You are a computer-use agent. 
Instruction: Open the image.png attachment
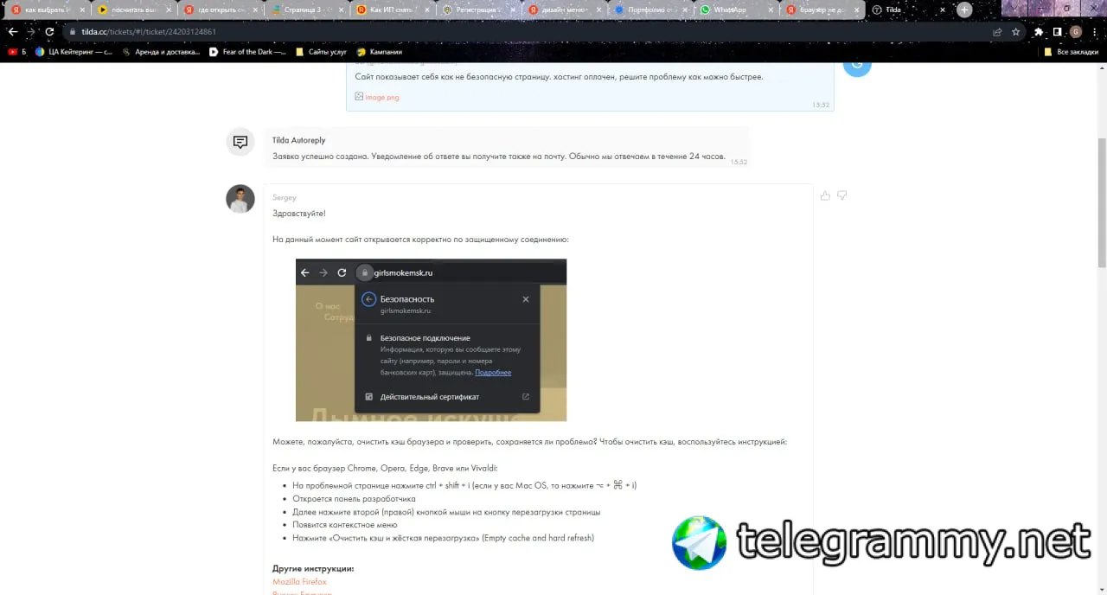pyautogui.click(x=377, y=98)
